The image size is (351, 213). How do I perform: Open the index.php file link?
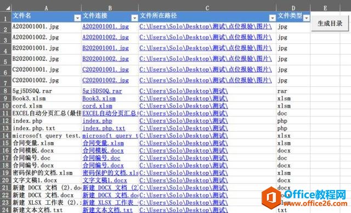tap(97, 121)
